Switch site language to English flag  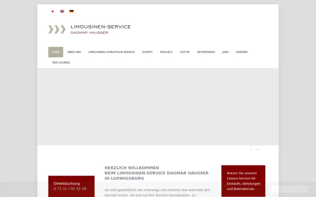[x=62, y=12]
